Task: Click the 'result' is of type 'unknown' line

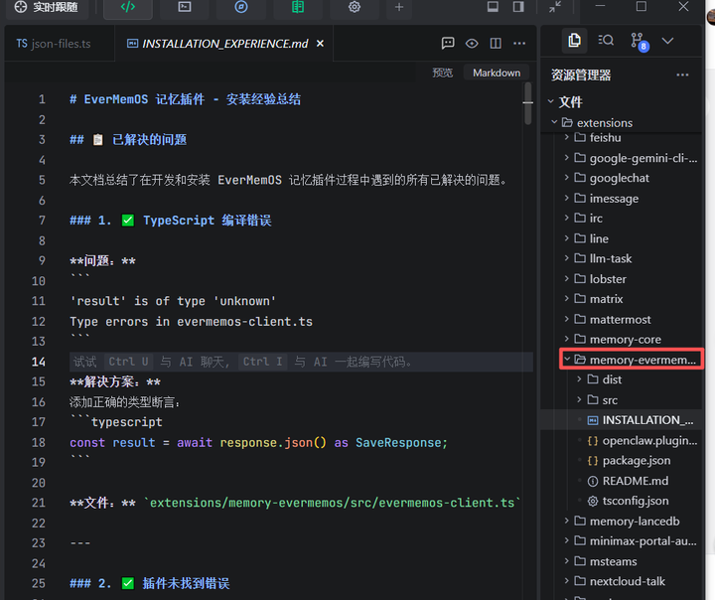Action: pyautogui.click(x=173, y=301)
